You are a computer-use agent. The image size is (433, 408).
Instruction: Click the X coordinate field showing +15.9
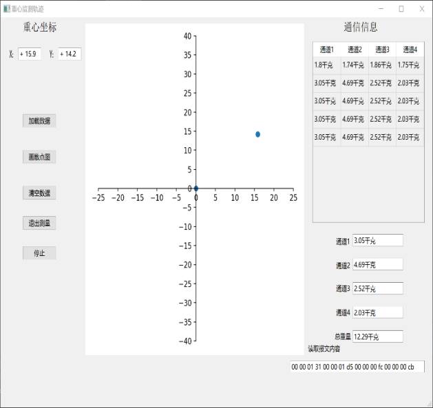(29, 54)
